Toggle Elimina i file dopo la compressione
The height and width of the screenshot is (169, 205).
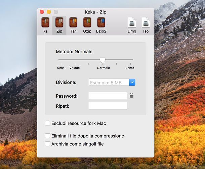tap(47, 136)
